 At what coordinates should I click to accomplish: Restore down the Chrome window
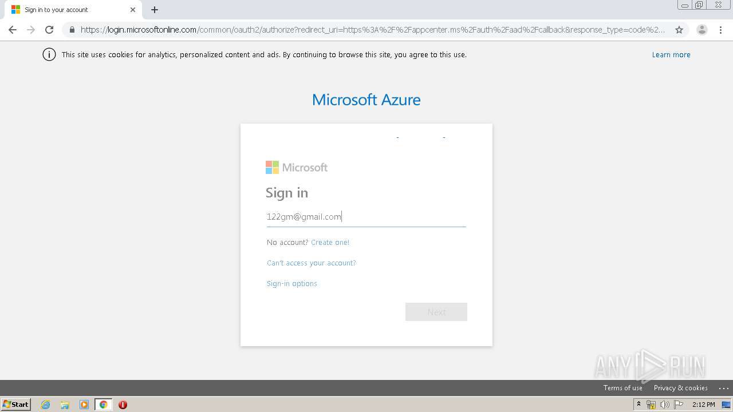click(699, 5)
